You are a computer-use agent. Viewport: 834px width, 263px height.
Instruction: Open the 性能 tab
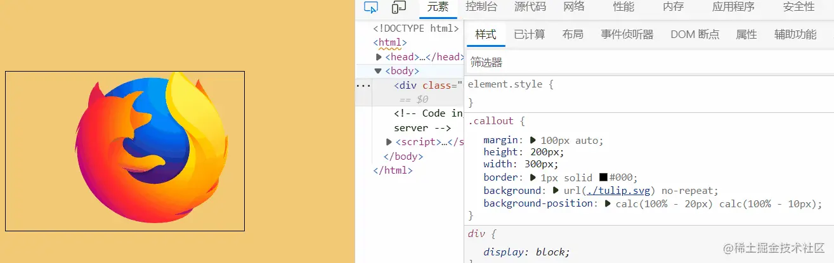(x=623, y=7)
